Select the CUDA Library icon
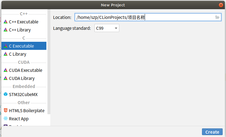Image resolution: width=226 pixels, height=137 pixels. 6,78
